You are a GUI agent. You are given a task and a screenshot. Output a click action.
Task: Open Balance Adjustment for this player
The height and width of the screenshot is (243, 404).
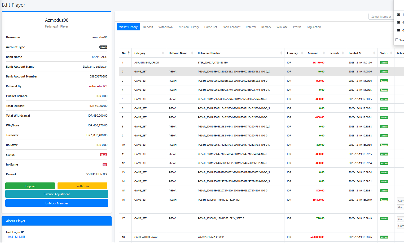[57, 194]
